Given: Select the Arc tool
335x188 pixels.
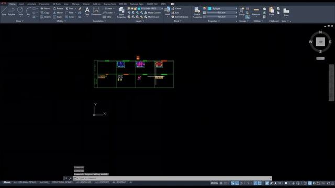Looking at the screenshot, I should pyautogui.click(x=28, y=11).
